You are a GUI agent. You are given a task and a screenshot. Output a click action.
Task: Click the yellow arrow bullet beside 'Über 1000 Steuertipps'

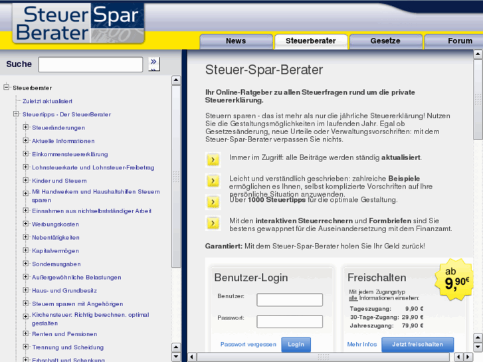point(213,202)
